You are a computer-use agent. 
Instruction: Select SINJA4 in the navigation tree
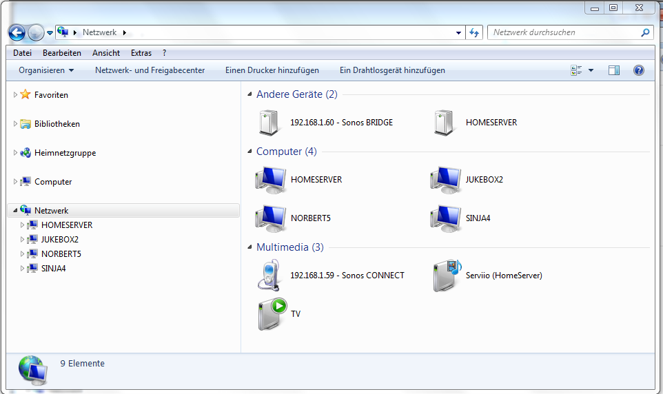(x=53, y=269)
